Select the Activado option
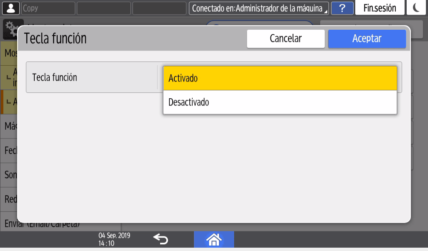 (x=280, y=78)
